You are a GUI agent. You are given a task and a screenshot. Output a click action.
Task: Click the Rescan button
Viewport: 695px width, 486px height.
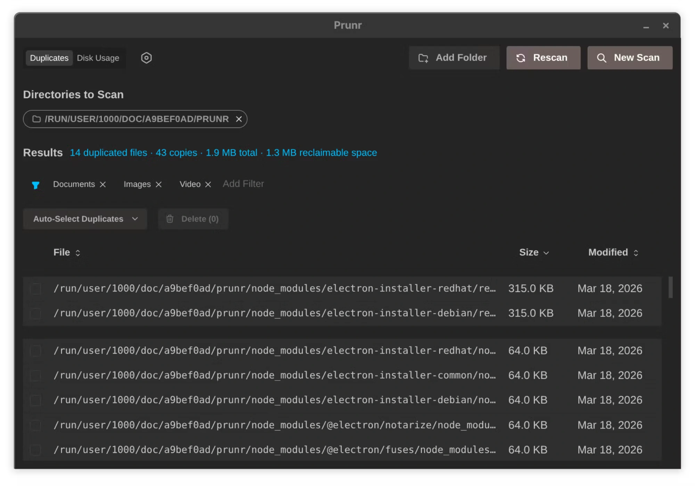[543, 58]
